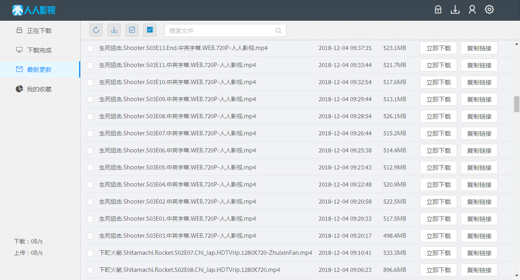Check the box for Shooter S03E13 End
Image resolution: width=520 pixels, height=280 pixels.
click(90, 48)
